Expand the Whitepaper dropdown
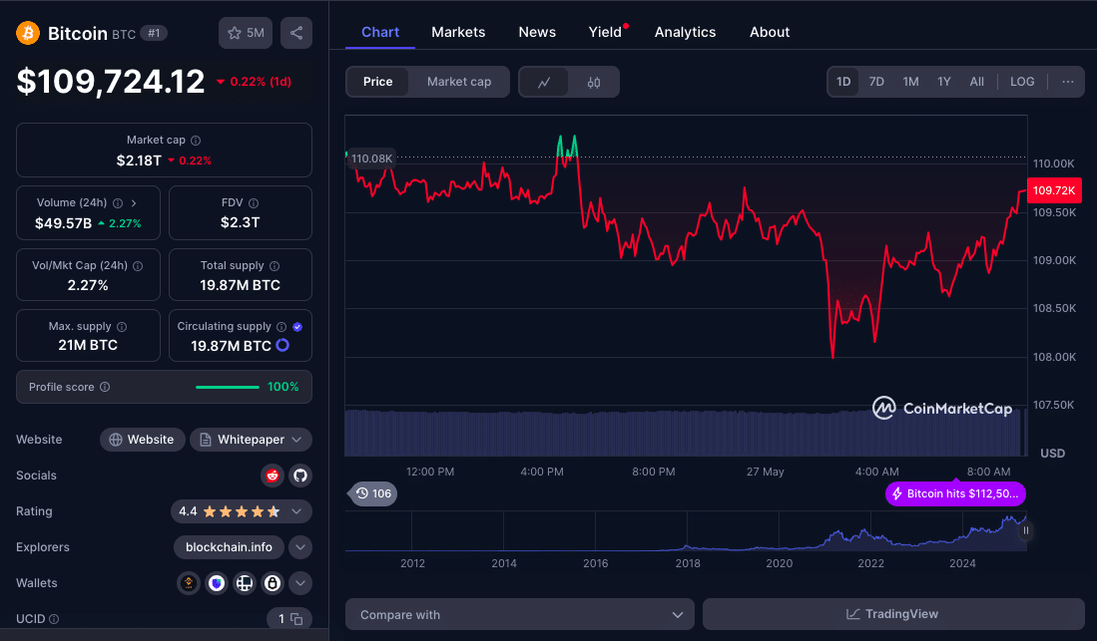1097x641 pixels. tap(252, 440)
